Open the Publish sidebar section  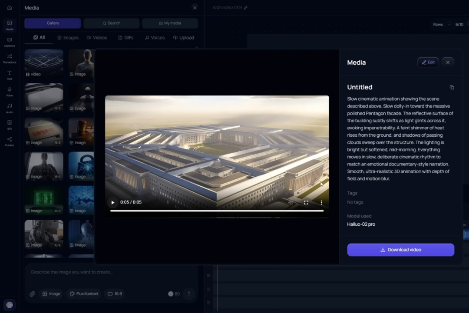[9, 142]
